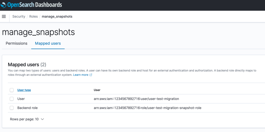
Task: Click the OpenSearch Dashboards logo icon
Action: click(x=4, y=5)
